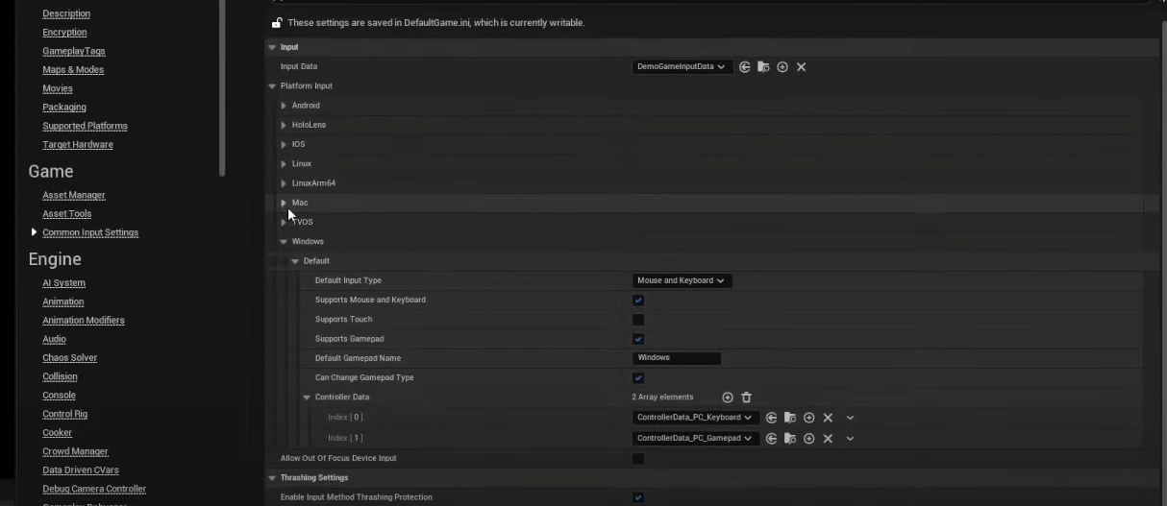Collapse the Input section

(271, 47)
